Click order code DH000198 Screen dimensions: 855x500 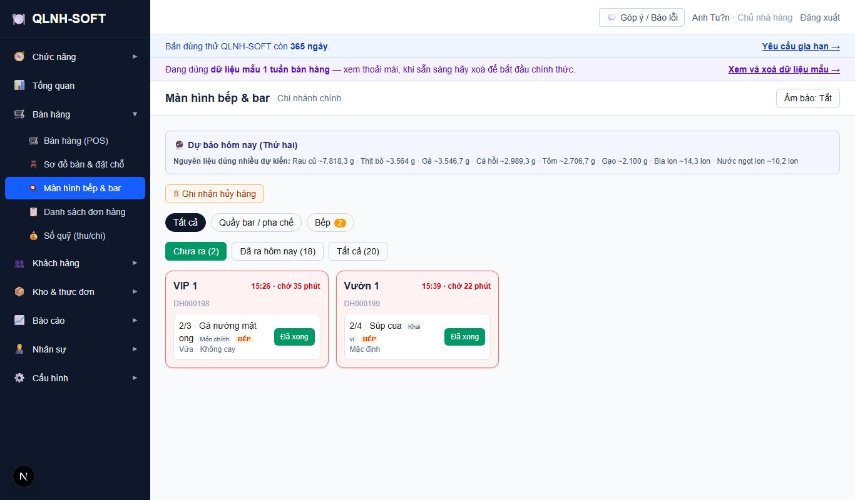[192, 304]
